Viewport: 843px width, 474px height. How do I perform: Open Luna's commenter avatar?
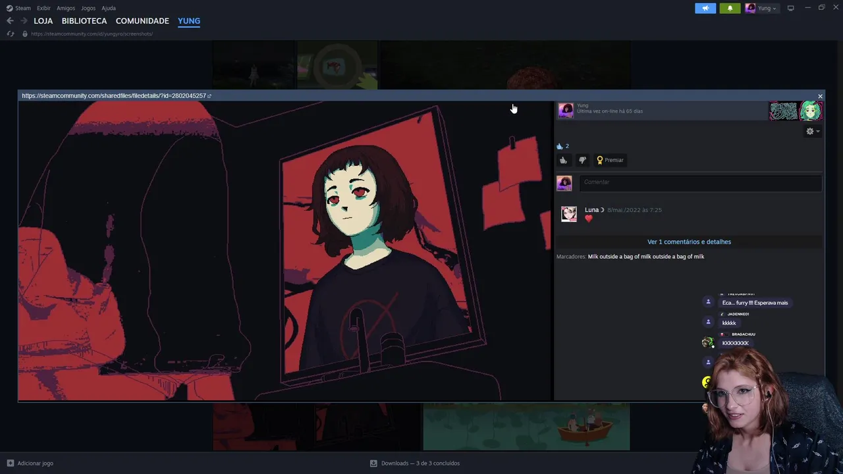pyautogui.click(x=569, y=214)
